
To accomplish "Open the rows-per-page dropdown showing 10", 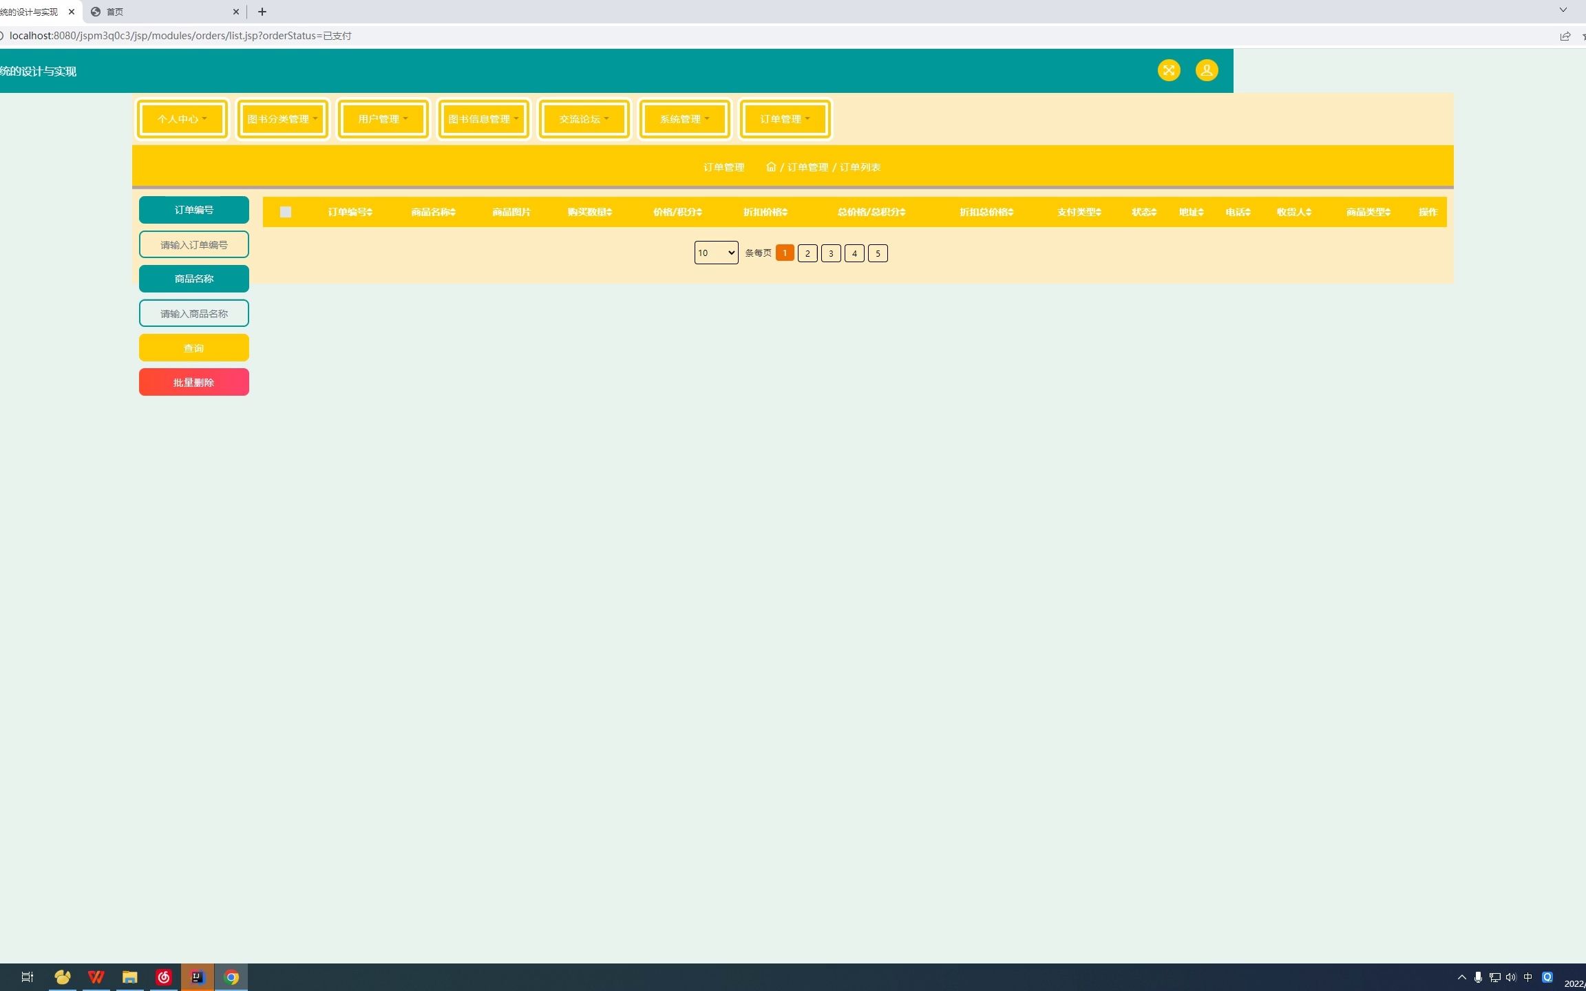I will point(716,253).
